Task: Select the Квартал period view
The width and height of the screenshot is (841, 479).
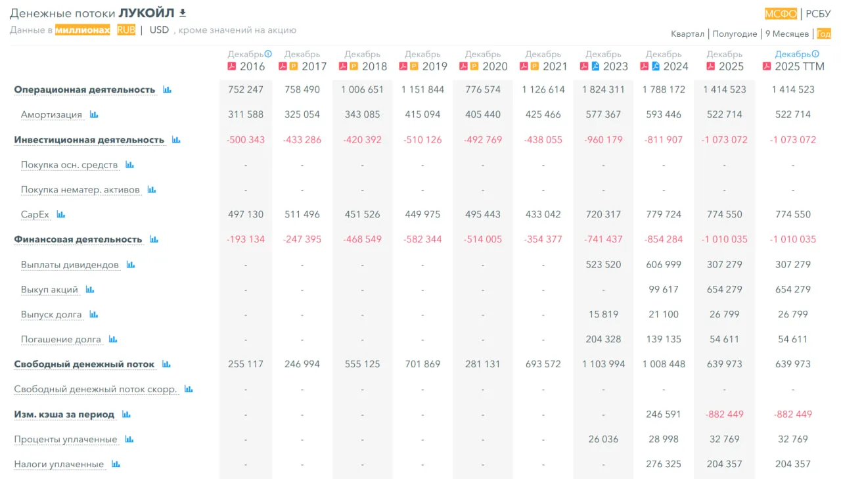Action: [687, 34]
